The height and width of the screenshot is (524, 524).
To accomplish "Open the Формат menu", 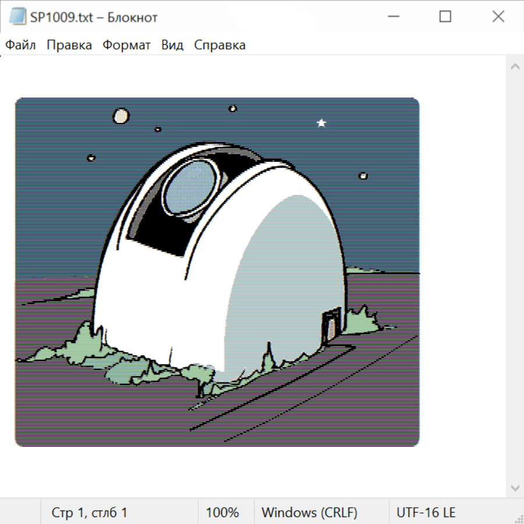I will tap(126, 45).
